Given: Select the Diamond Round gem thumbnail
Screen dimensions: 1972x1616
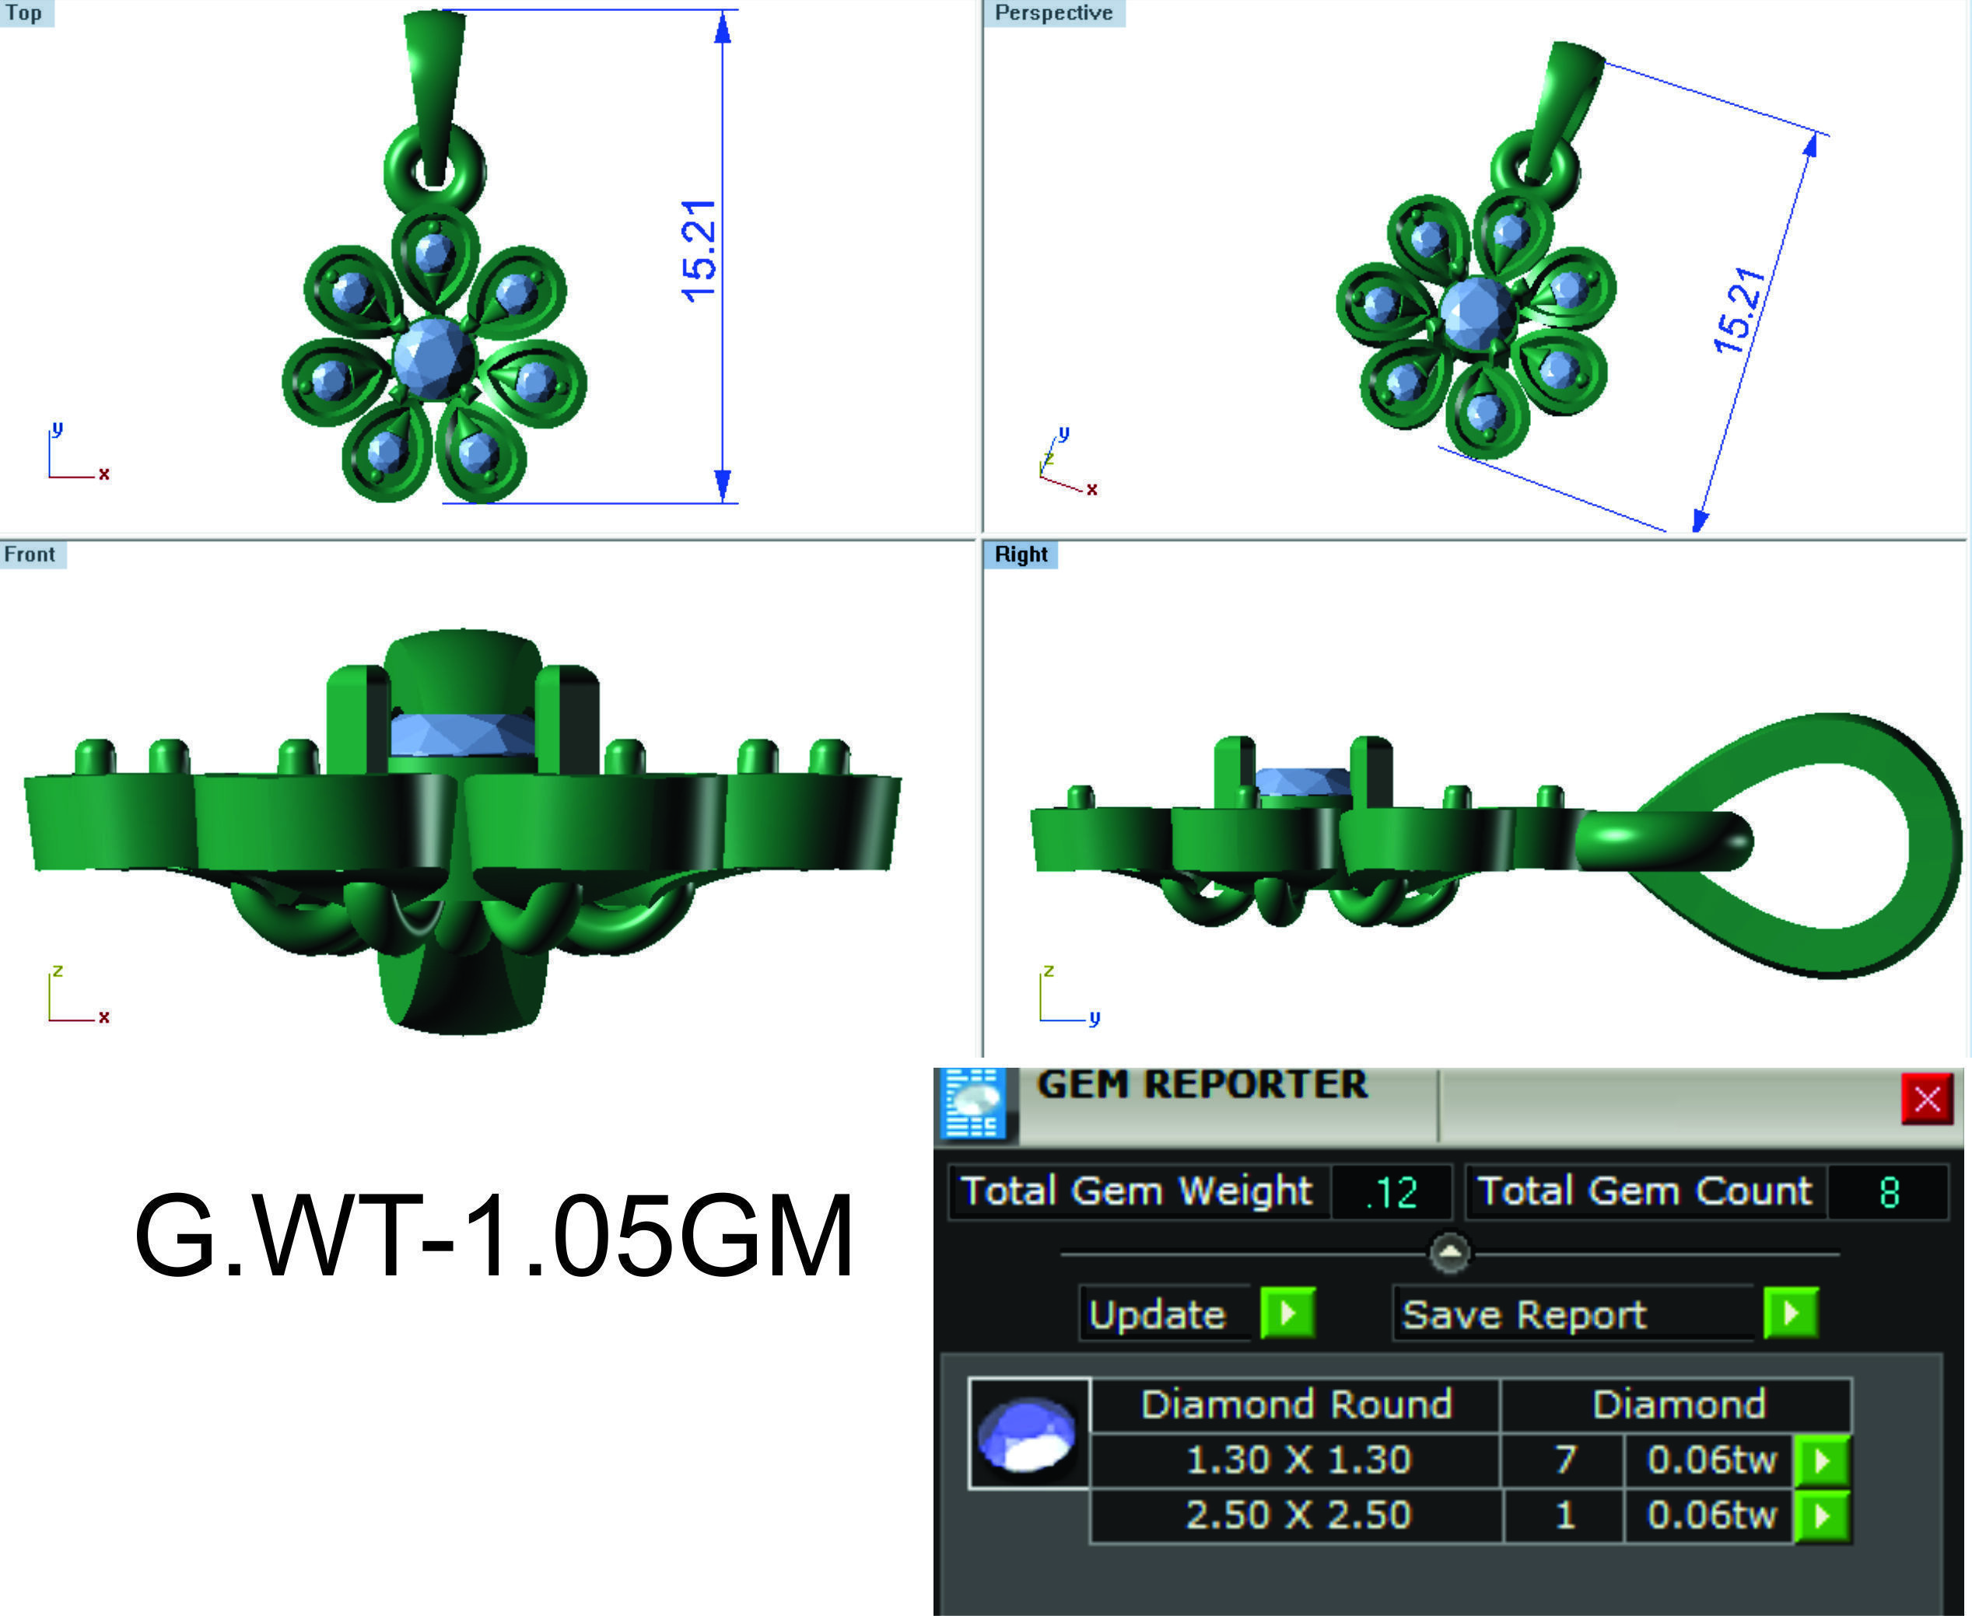Looking at the screenshot, I should (x=1029, y=1433).
